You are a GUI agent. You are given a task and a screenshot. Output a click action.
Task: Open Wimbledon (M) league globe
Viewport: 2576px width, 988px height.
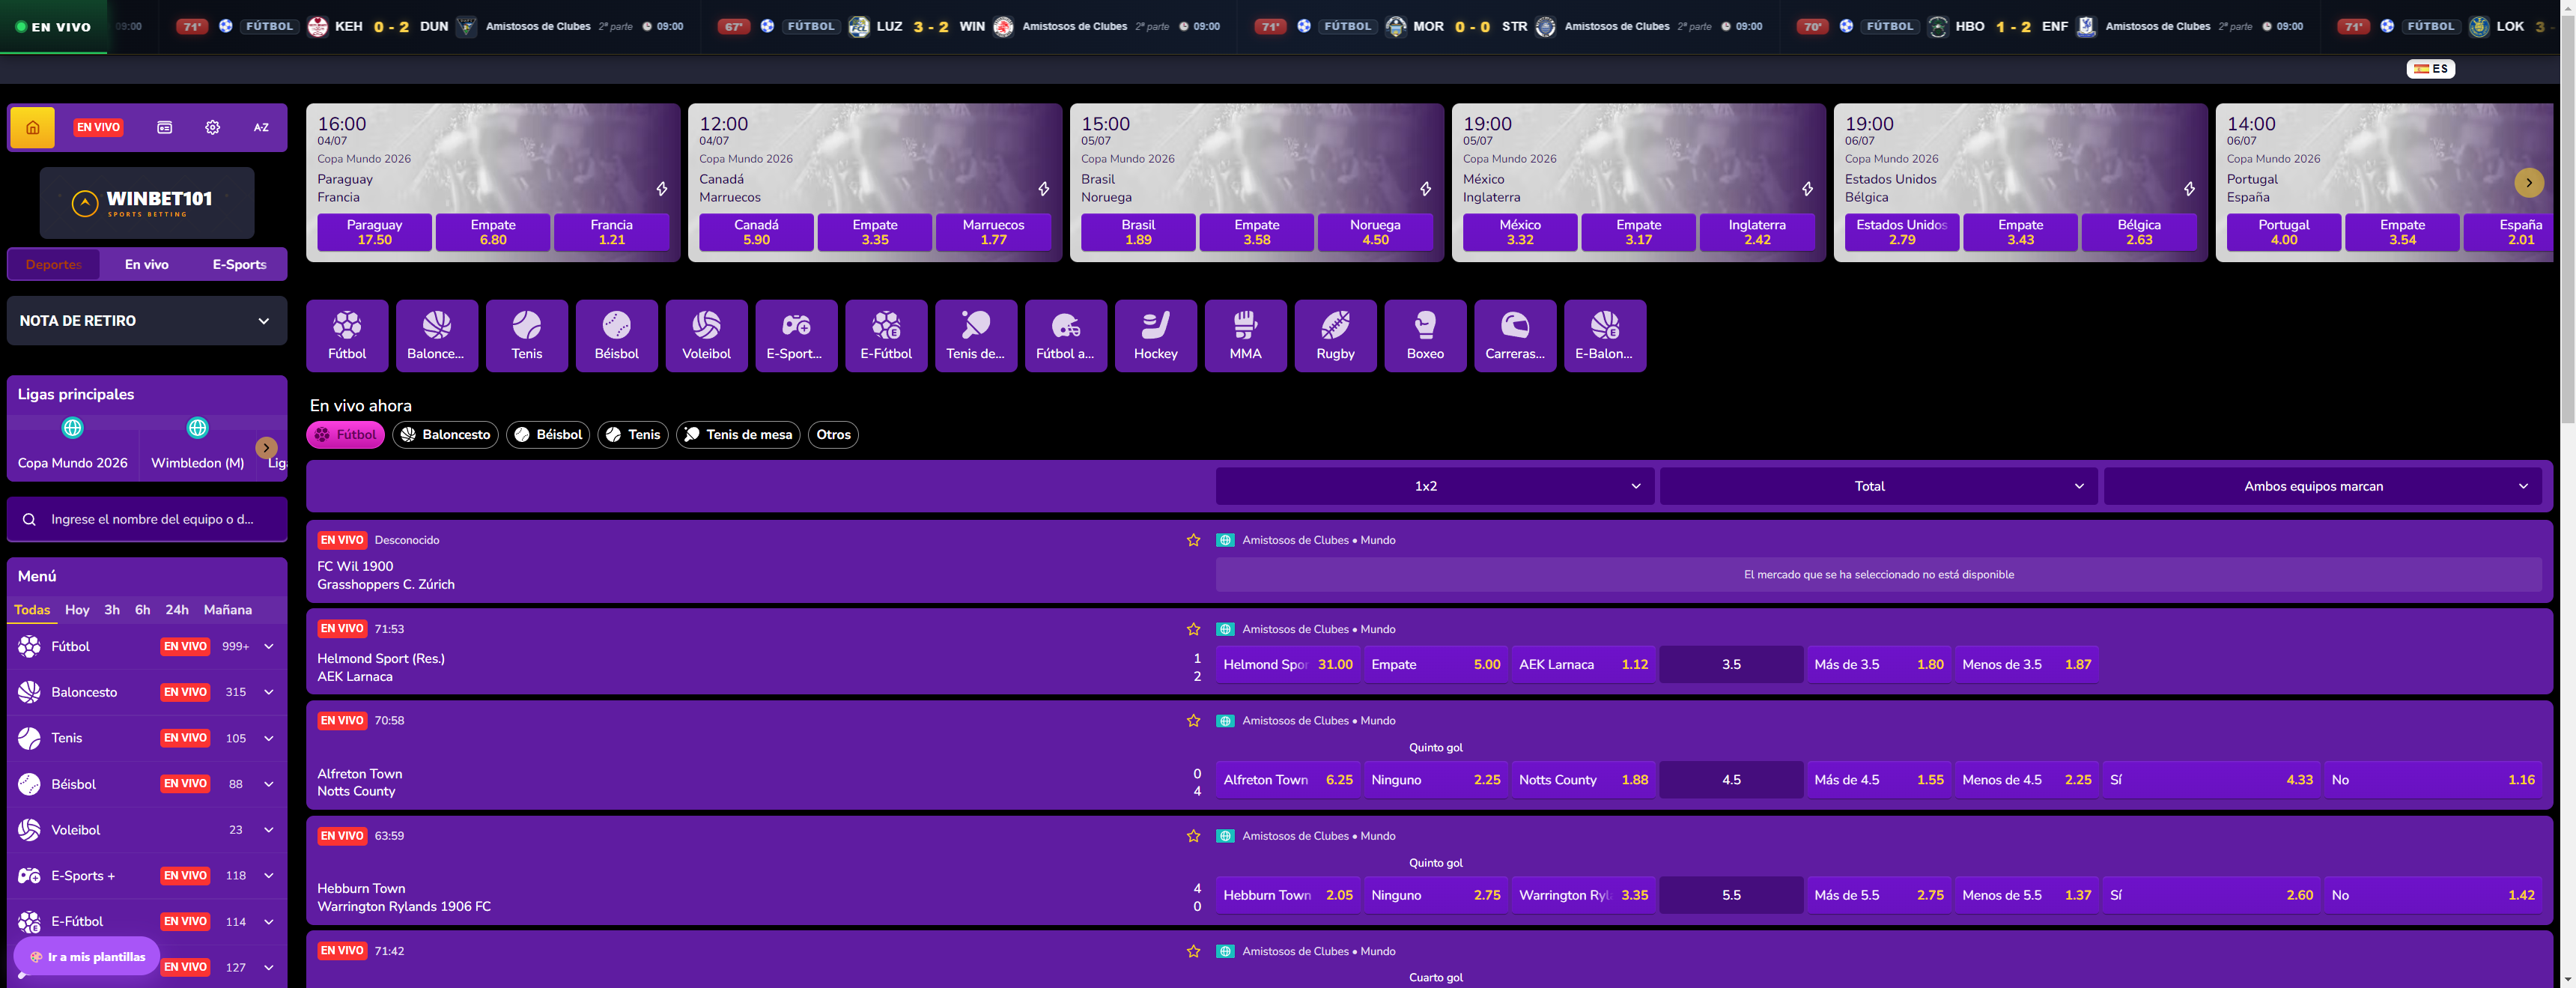coord(198,428)
